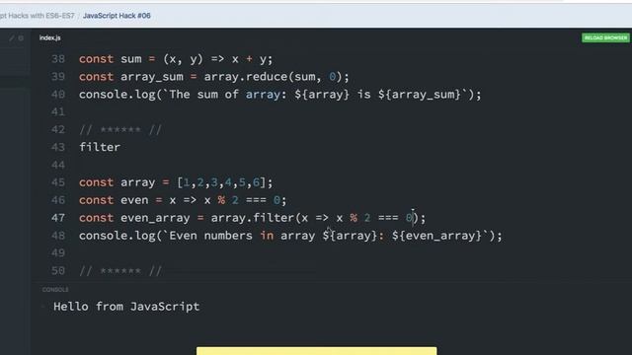
Task: Click the 'Hello from JavaScript' console output
Action: coord(126,307)
